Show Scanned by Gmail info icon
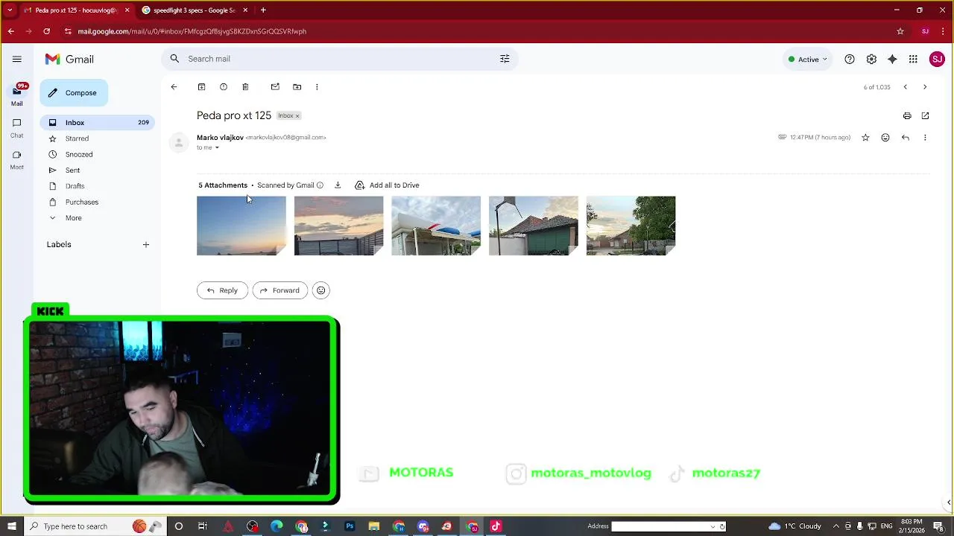This screenshot has height=536, width=954. [x=320, y=185]
